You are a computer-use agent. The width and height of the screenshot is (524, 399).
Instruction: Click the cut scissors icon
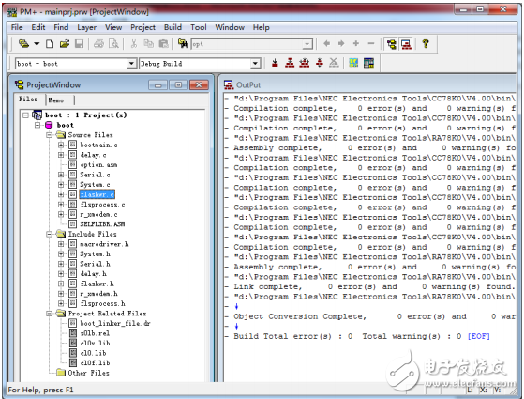point(134,43)
